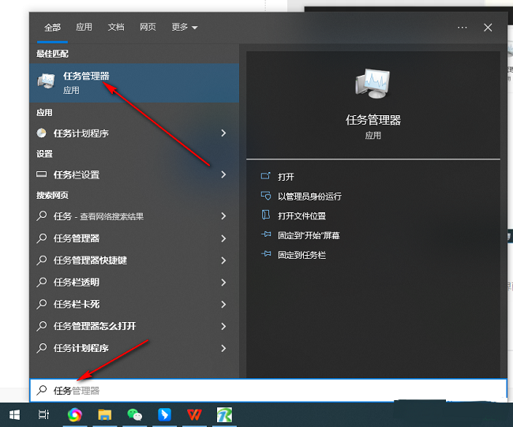Open the green R app in taskbar
Image resolution: width=513 pixels, height=427 pixels.
tap(224, 415)
